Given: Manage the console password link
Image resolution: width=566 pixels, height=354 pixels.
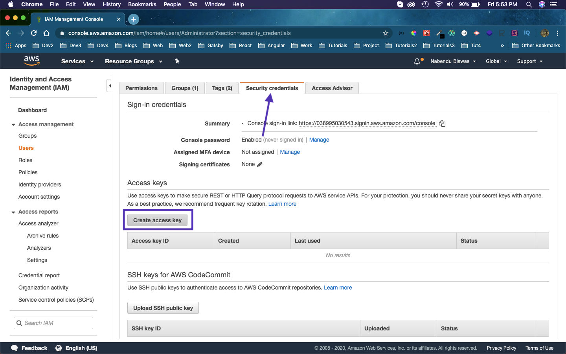Looking at the screenshot, I should [x=319, y=140].
